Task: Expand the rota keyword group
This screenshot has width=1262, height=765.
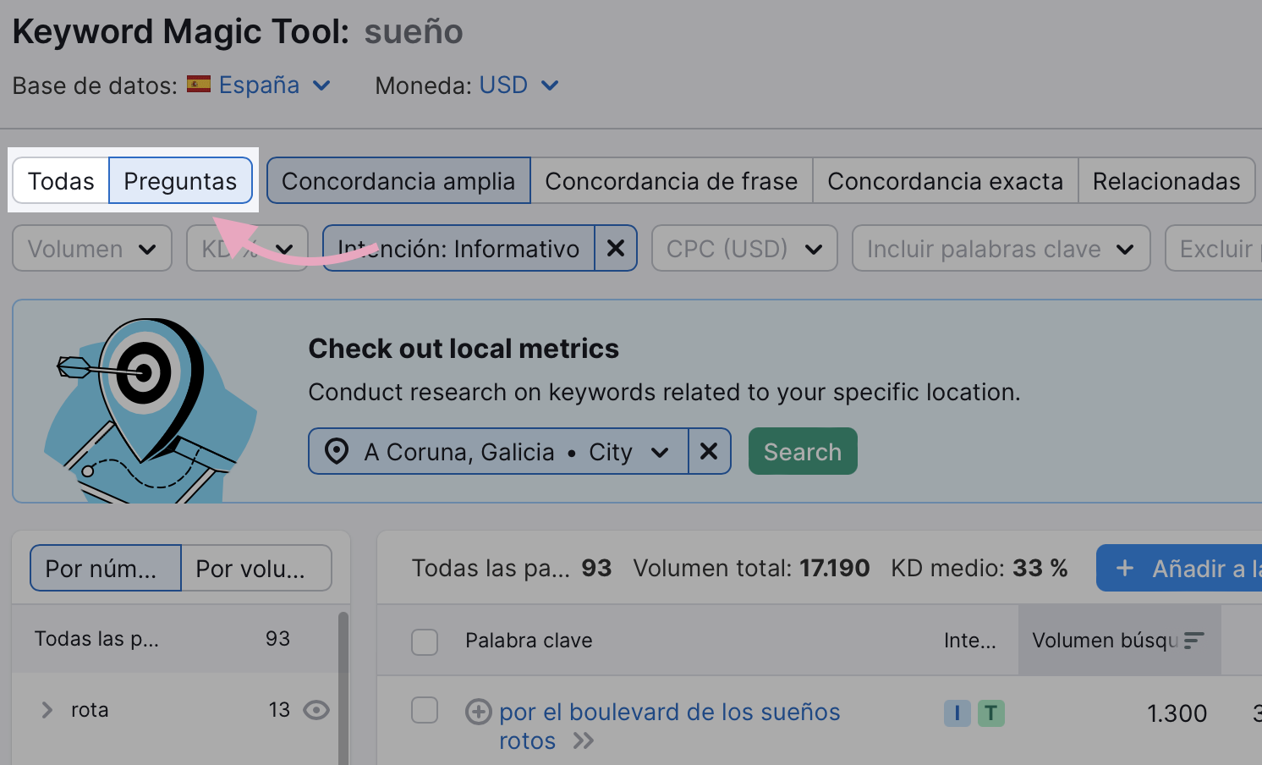Action: pos(47,710)
